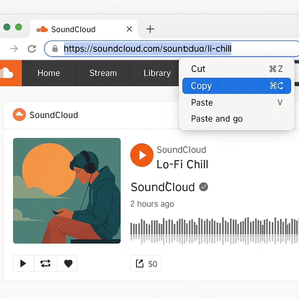This screenshot has width=299, height=299.
Task: Open the Lo-Fi Chill album artwork
Action: (x=67, y=191)
